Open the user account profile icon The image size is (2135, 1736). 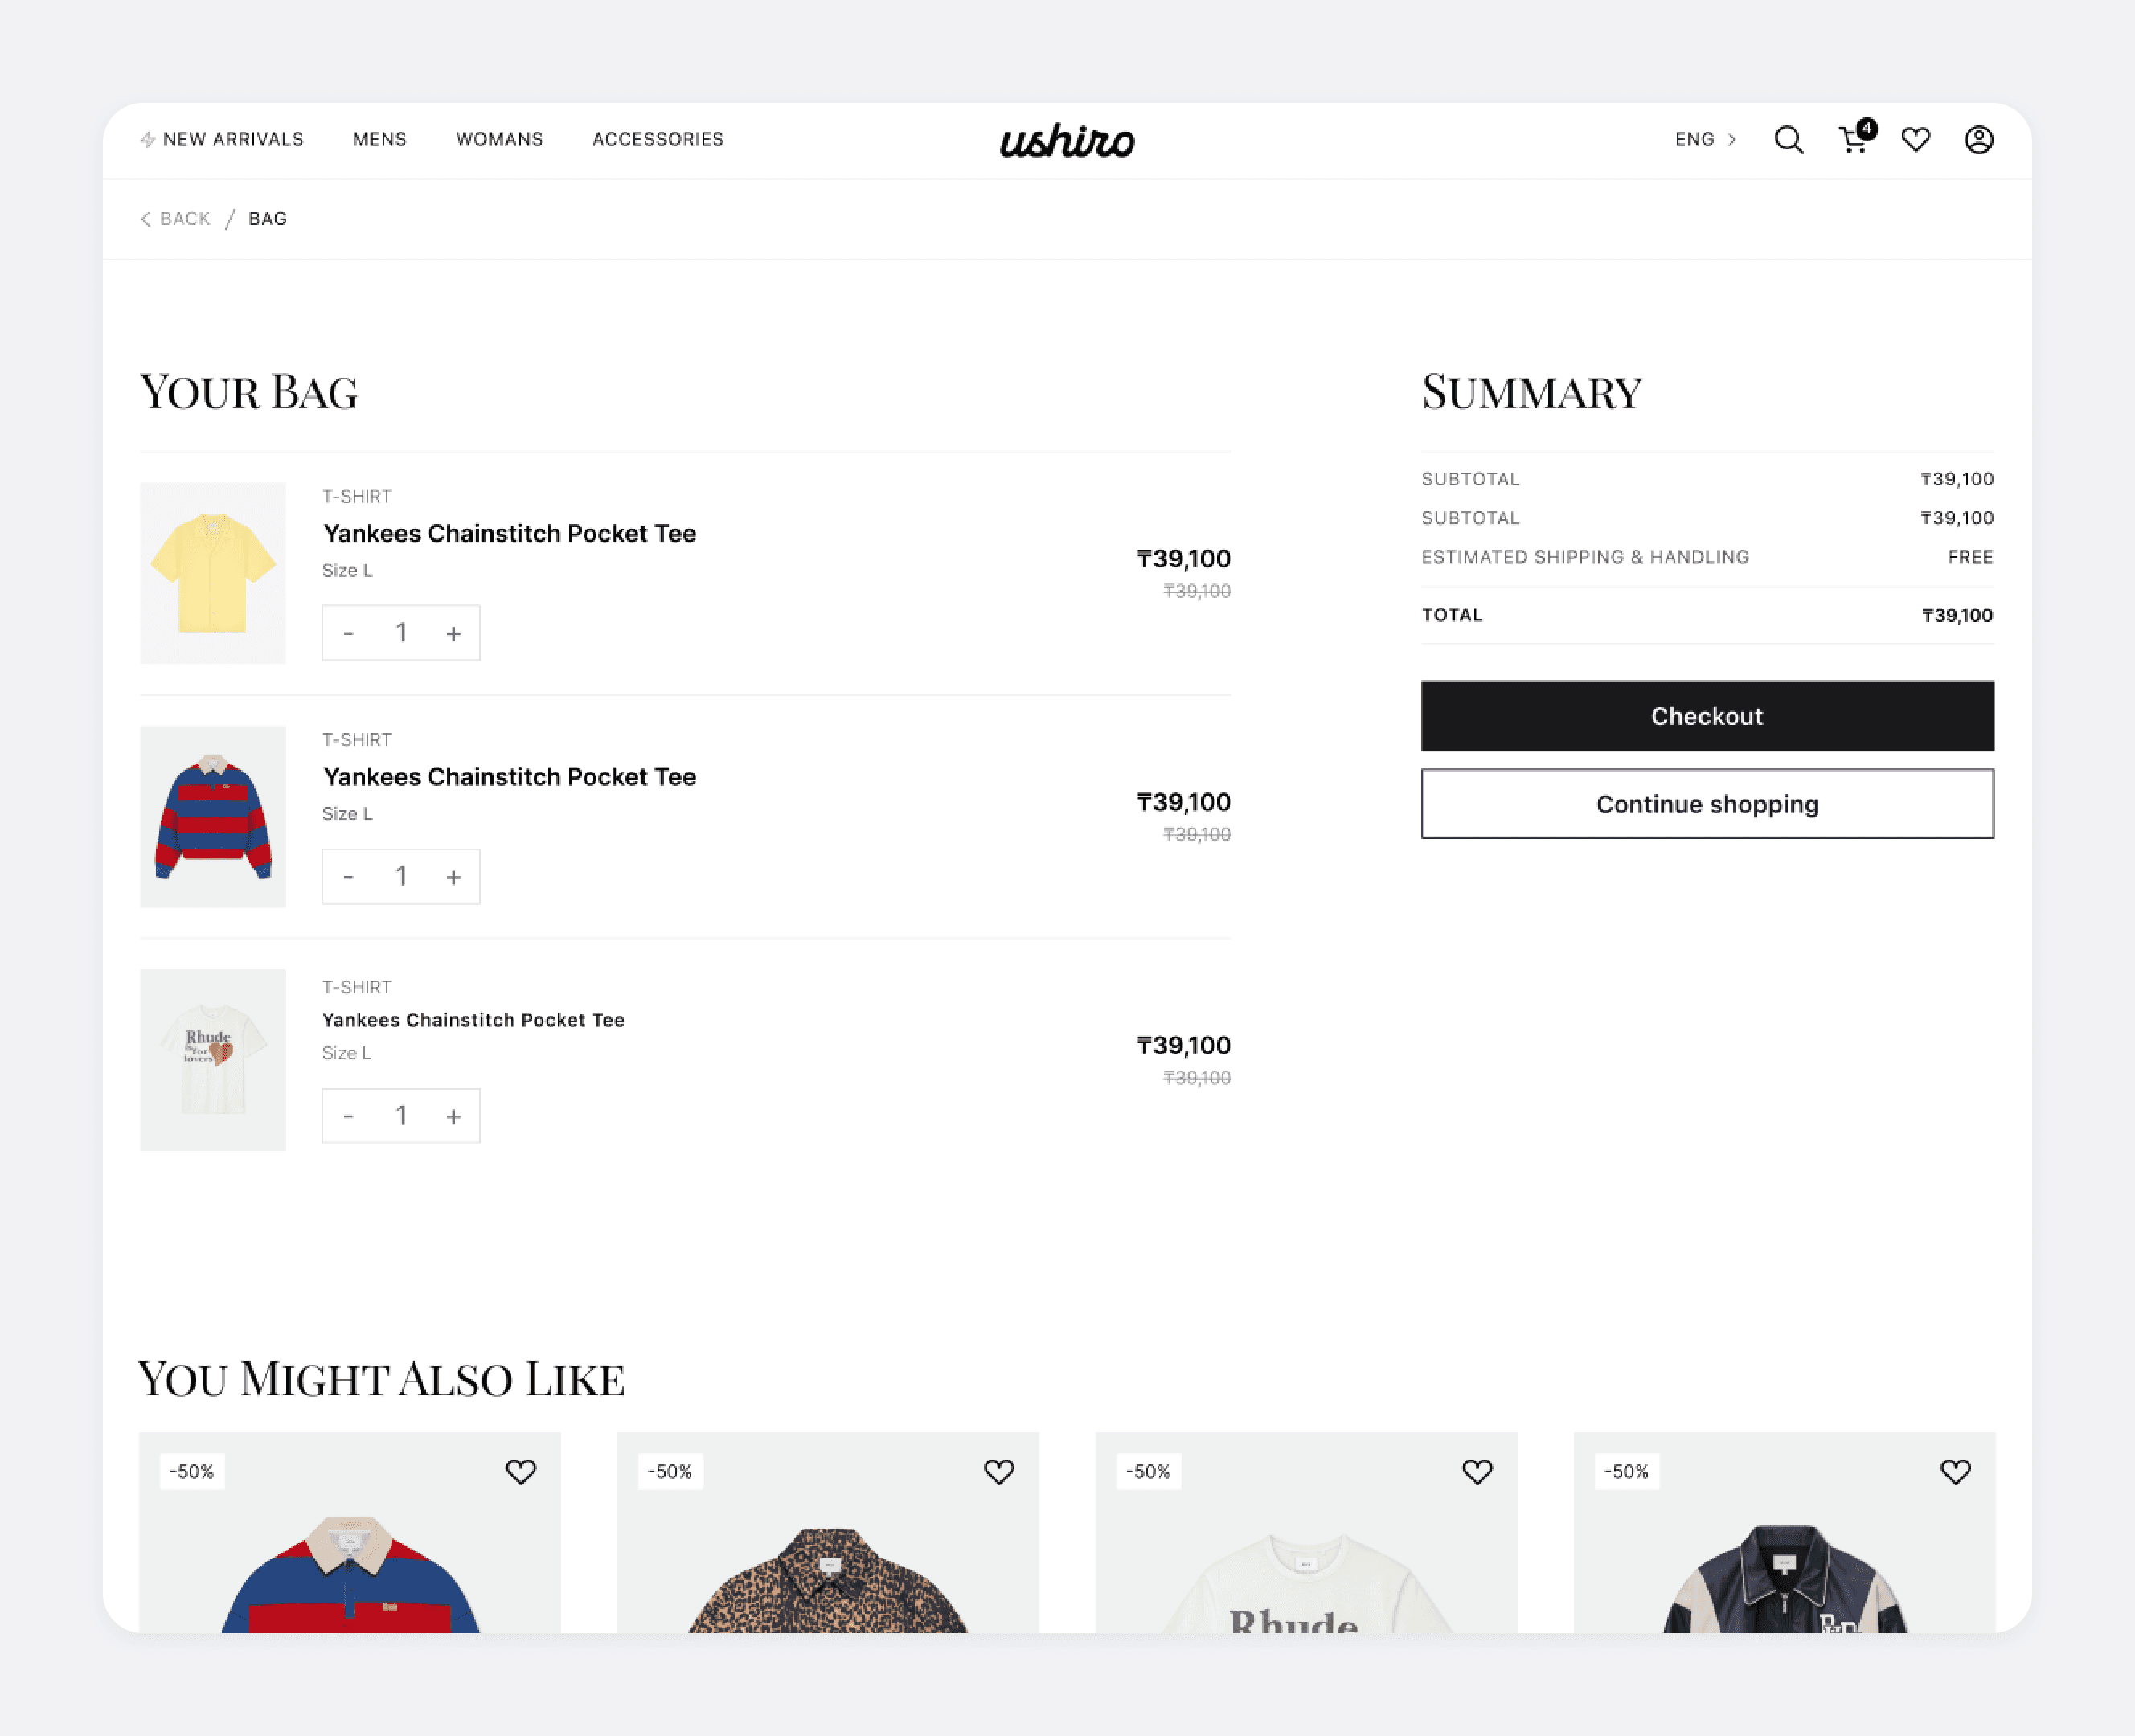(x=1979, y=140)
